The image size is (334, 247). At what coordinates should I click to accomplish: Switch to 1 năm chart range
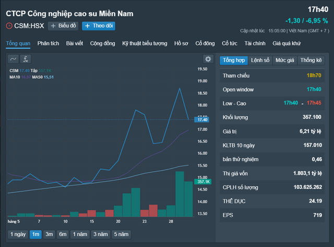pos(80,234)
